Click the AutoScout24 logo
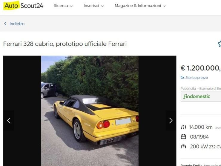The width and height of the screenshot is (221, 166). pyautogui.click(x=23, y=6)
